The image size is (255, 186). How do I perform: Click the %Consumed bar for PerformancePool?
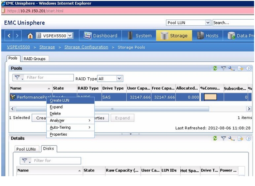pyautogui.click(x=210, y=97)
